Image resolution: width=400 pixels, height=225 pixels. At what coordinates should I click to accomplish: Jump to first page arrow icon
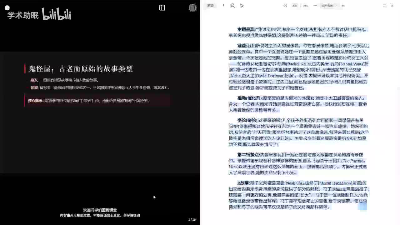click(285, 6)
